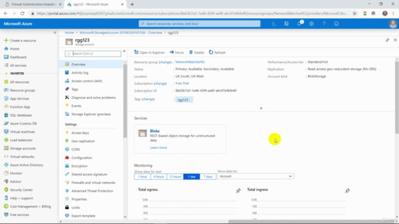Reload the page in browser
399x224 pixels.
22,14
